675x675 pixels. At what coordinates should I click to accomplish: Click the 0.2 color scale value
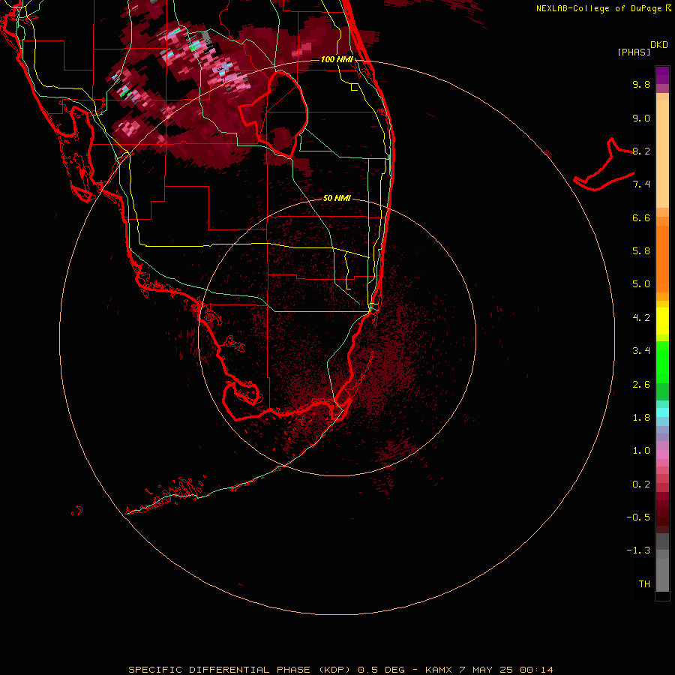click(x=641, y=484)
